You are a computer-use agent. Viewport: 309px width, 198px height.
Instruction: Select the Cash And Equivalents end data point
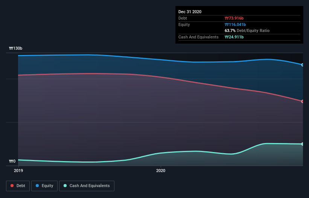(x=303, y=144)
